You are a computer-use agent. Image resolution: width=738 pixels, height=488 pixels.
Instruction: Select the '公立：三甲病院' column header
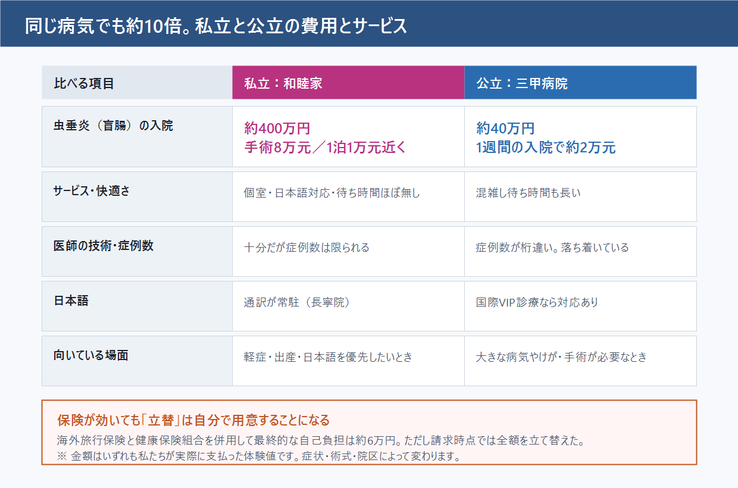[x=580, y=83]
